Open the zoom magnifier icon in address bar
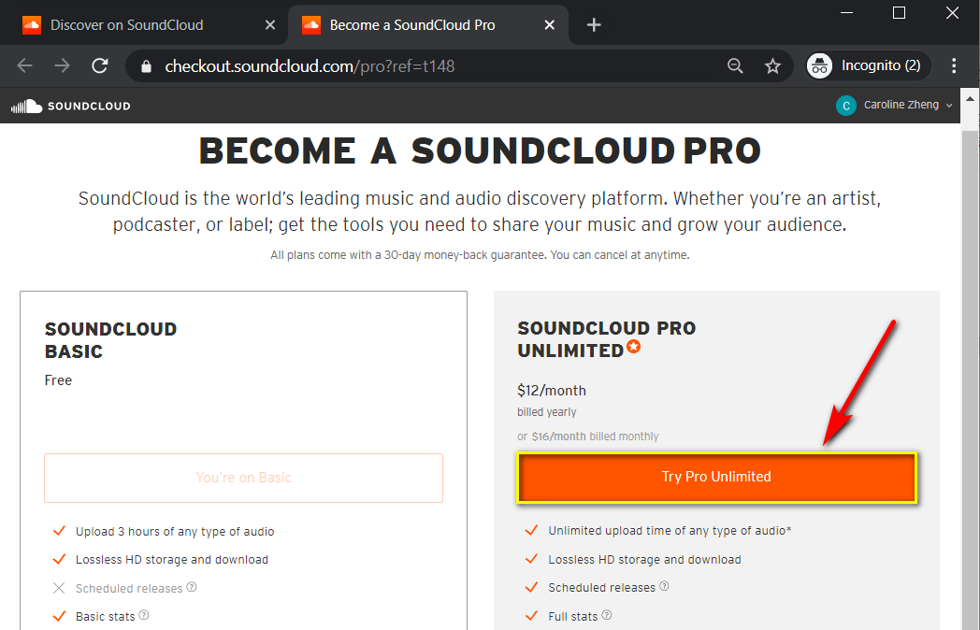The width and height of the screenshot is (980, 630). (735, 65)
